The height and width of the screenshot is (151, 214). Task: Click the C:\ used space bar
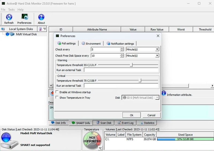(x=185, y=139)
